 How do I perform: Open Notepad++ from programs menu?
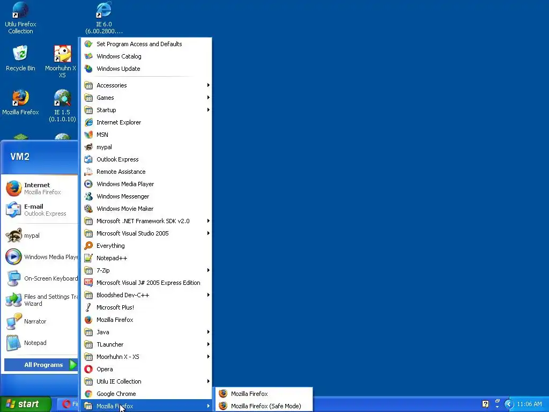(x=146, y=258)
